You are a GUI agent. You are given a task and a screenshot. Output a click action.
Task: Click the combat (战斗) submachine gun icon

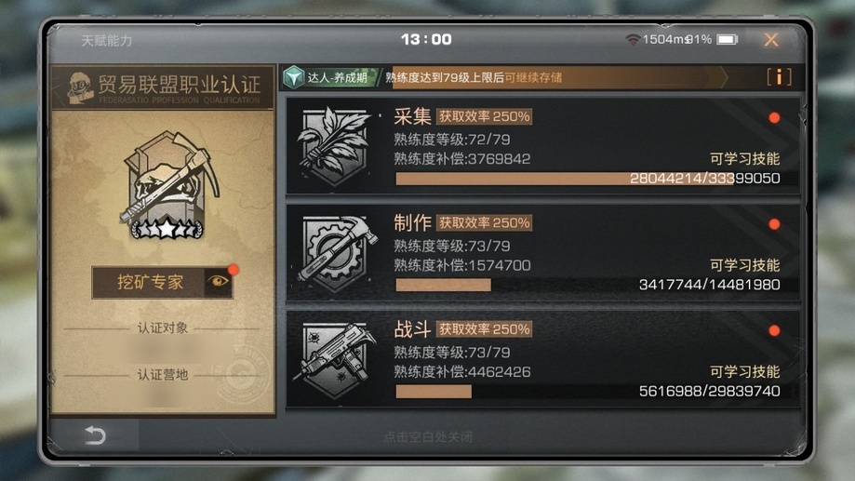[334, 359]
